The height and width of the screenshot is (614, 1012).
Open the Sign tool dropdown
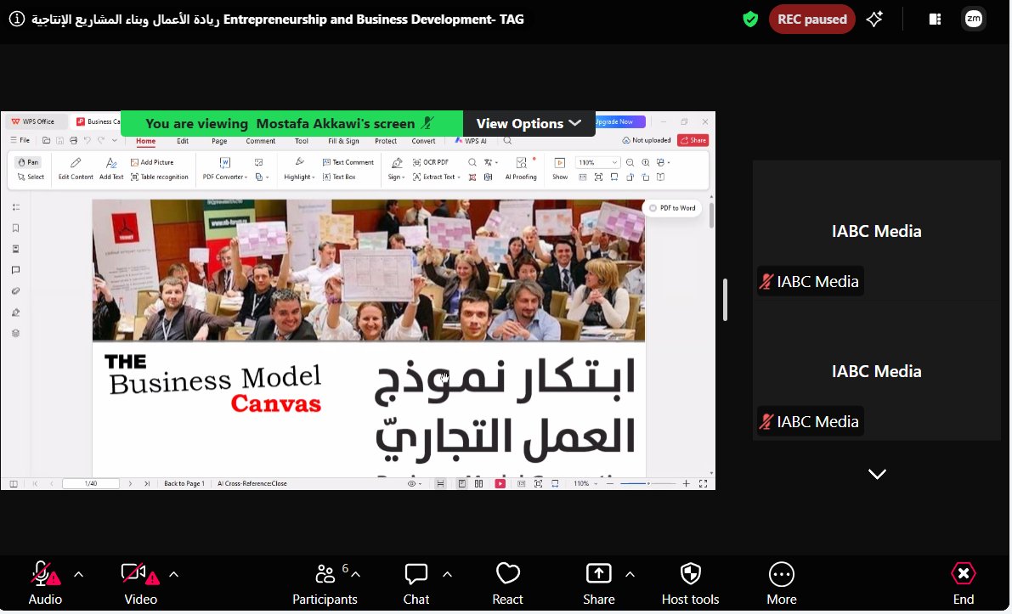pyautogui.click(x=396, y=170)
